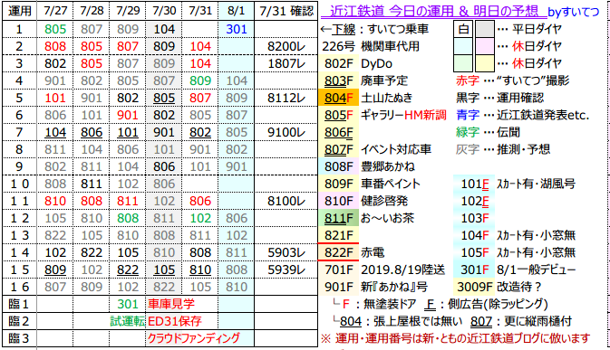Click the green 811F cell
610x350 pixels.
click(338, 218)
